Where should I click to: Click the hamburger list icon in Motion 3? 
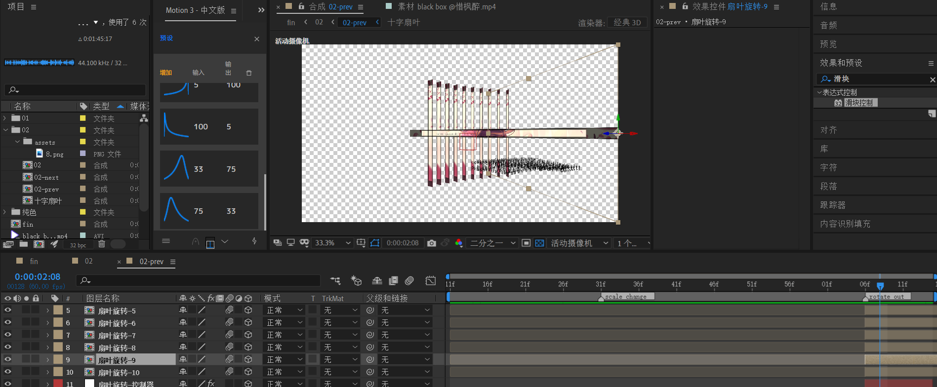point(166,241)
